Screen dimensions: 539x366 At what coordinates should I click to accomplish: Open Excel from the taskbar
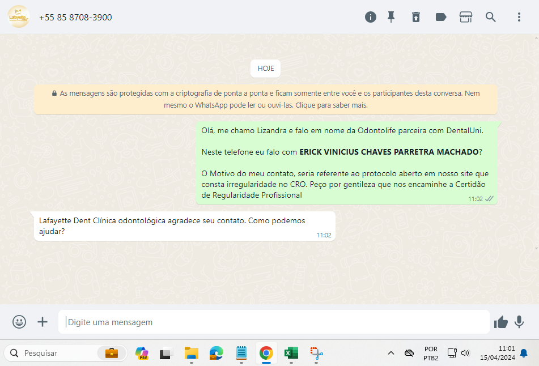point(291,353)
